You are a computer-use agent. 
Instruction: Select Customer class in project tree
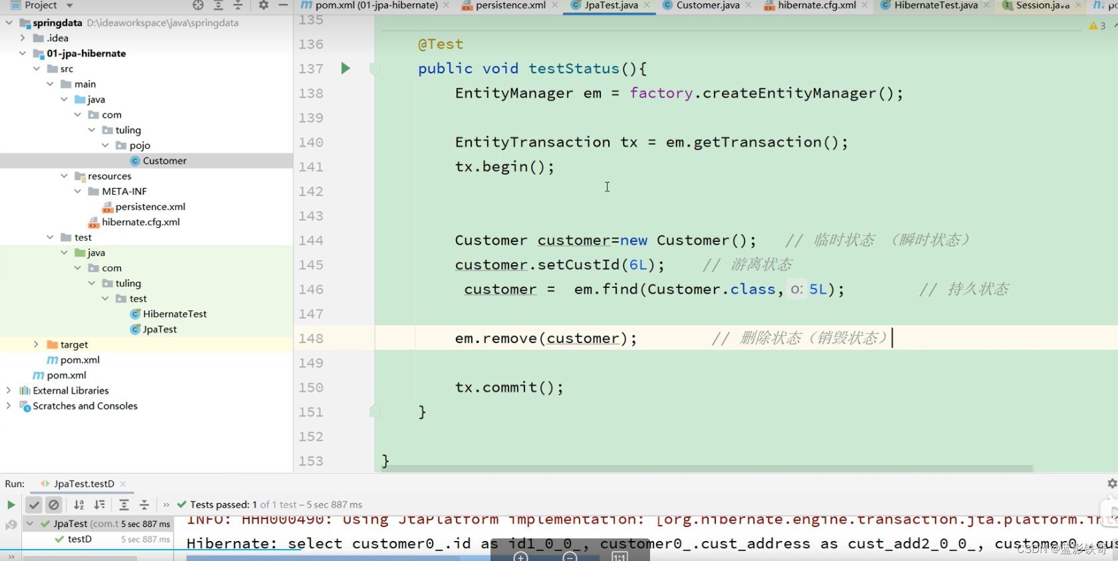point(164,161)
